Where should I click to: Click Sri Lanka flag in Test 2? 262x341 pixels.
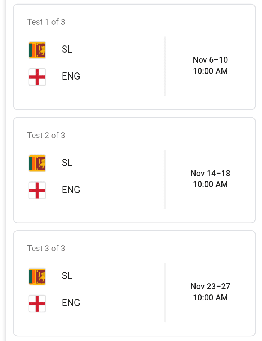[x=37, y=163]
